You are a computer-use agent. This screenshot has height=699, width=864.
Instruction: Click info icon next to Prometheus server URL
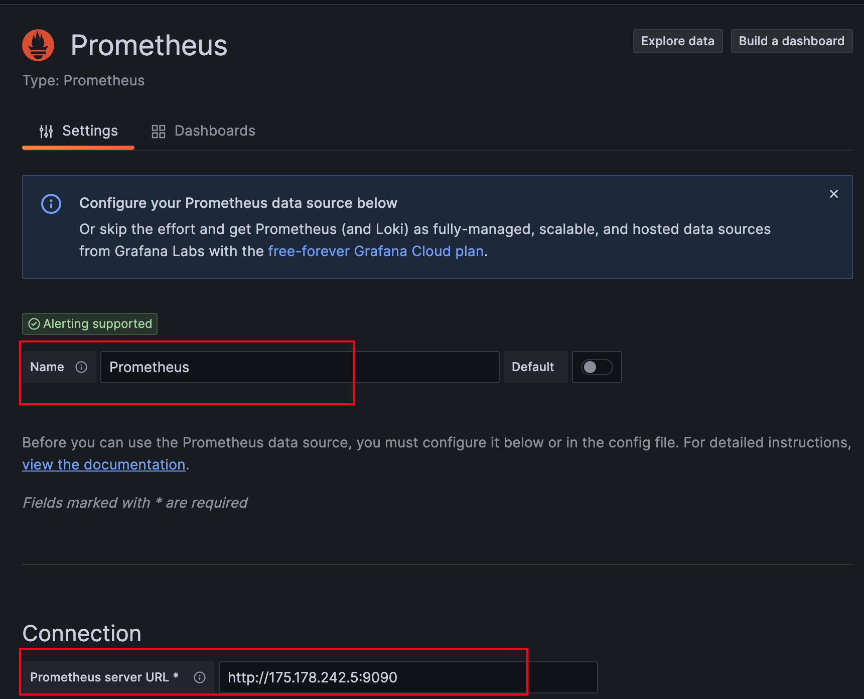point(200,677)
